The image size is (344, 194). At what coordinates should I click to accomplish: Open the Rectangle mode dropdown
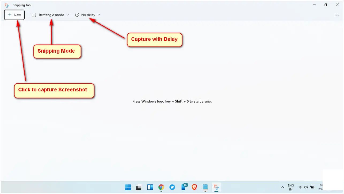(x=50, y=15)
